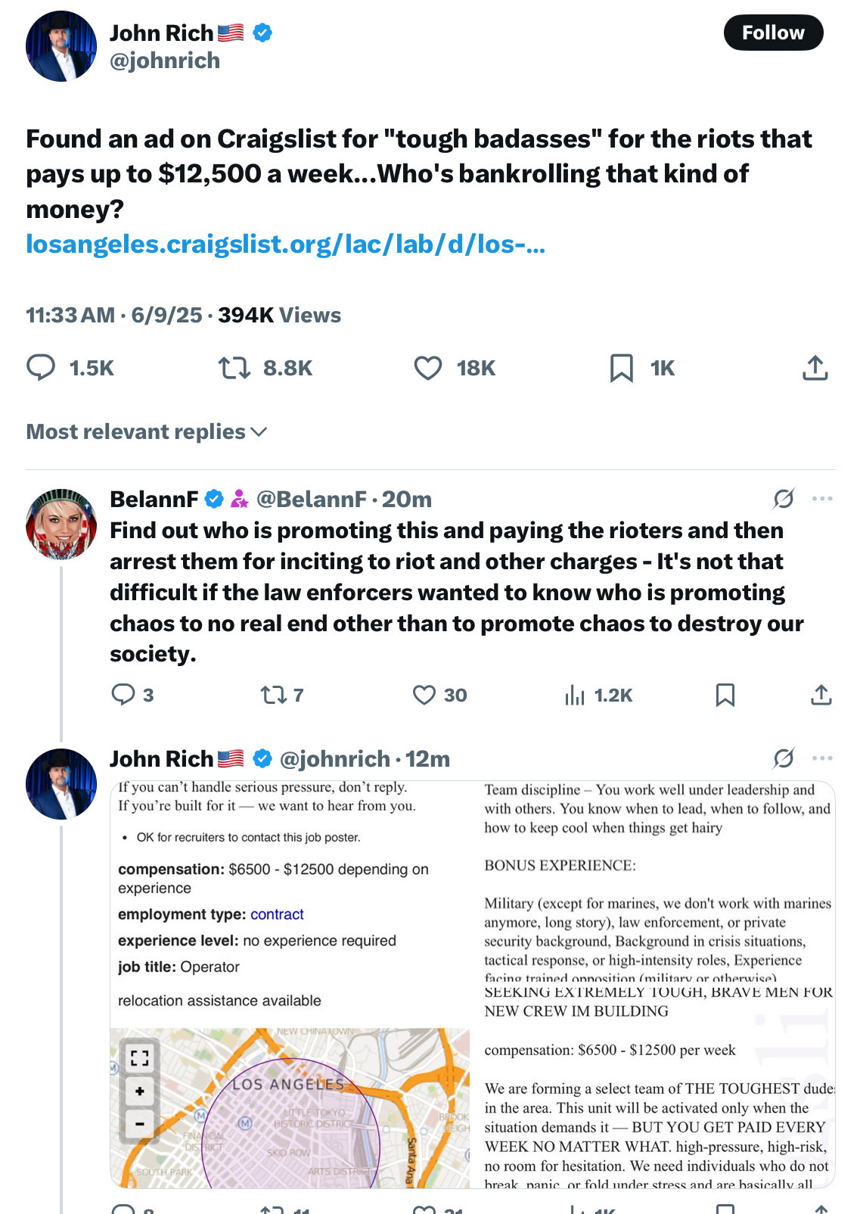The image size is (860, 1214).
Task: Share the main tweet
Action: point(815,368)
